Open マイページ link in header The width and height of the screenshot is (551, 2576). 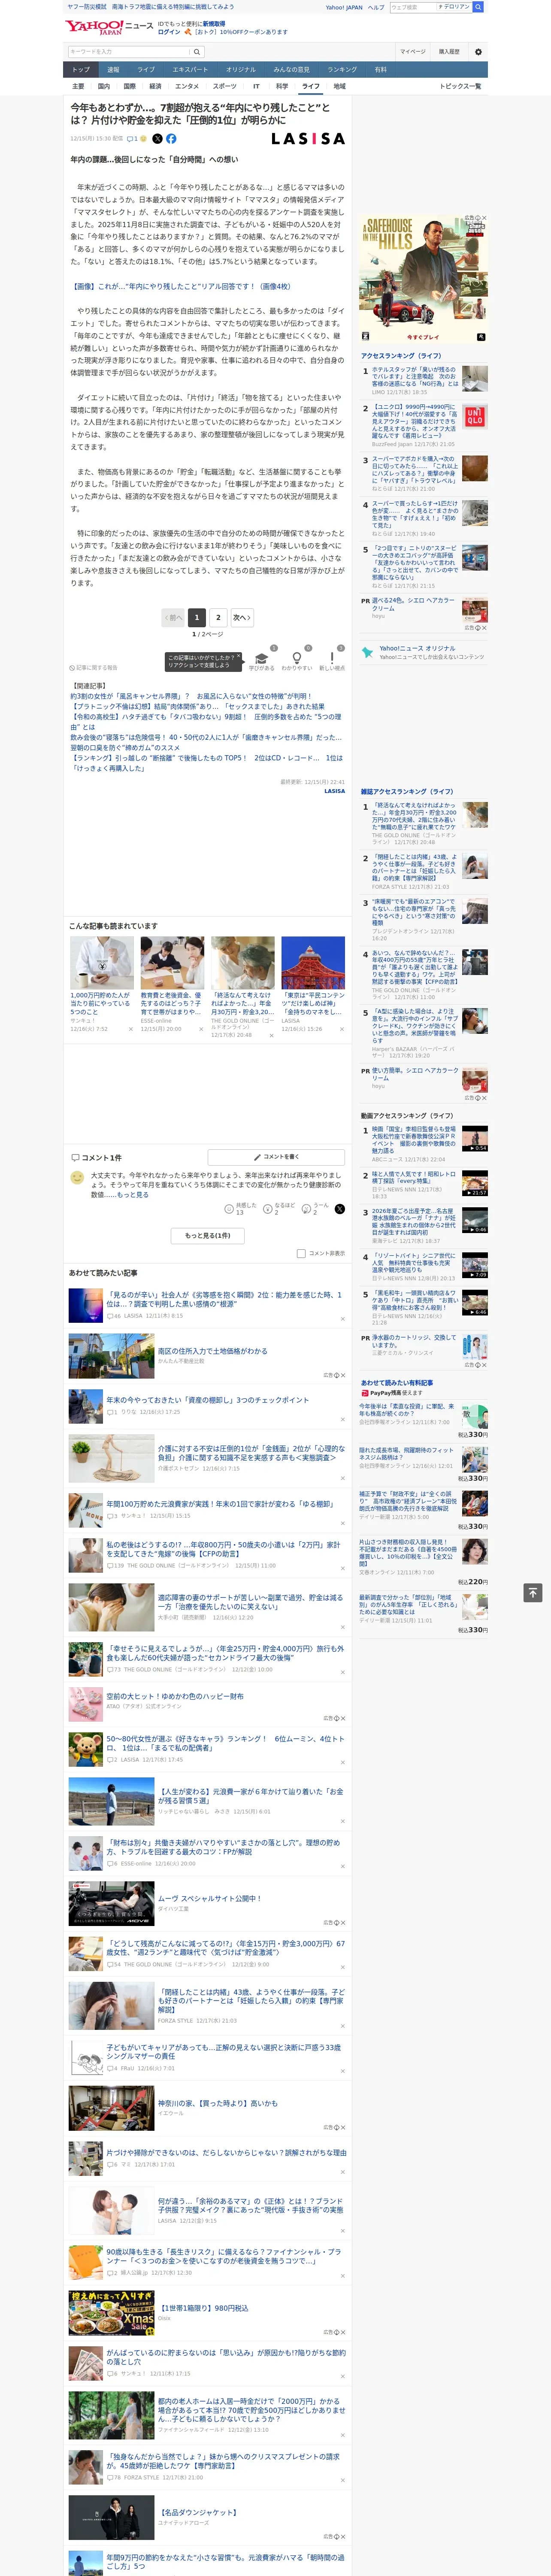[x=413, y=52]
